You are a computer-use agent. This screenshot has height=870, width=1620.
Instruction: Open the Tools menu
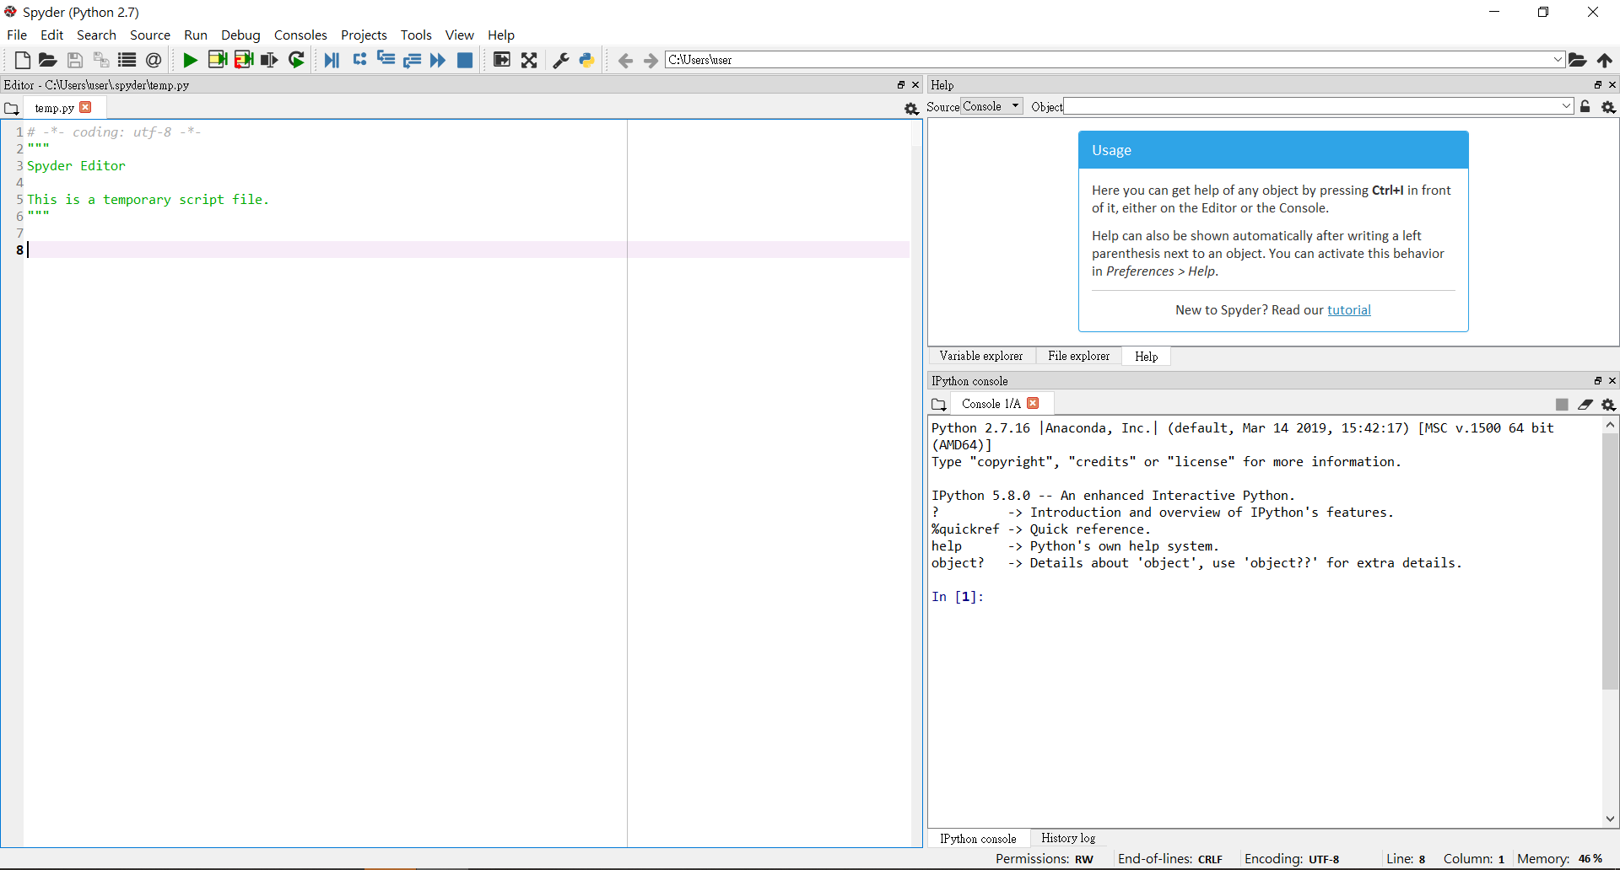416,35
